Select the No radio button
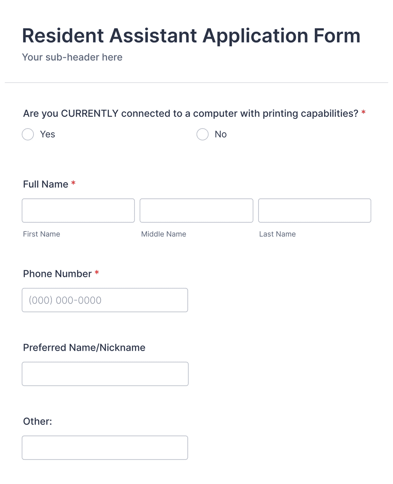The height and width of the screenshot is (484, 393). 202,134
